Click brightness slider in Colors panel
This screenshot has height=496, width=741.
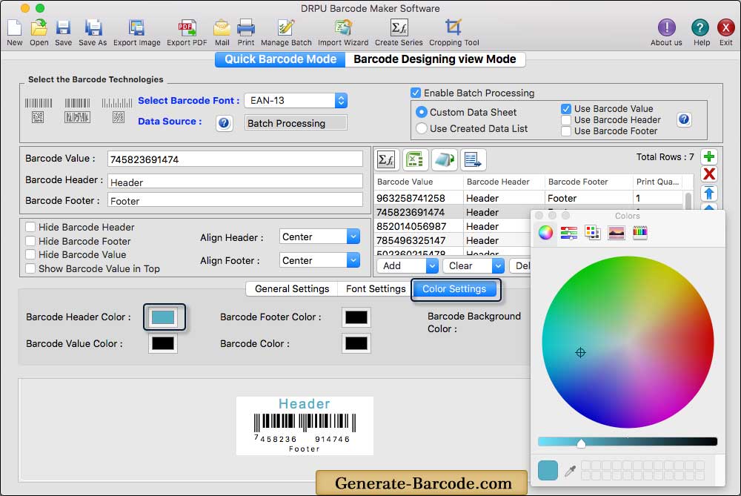(627, 442)
